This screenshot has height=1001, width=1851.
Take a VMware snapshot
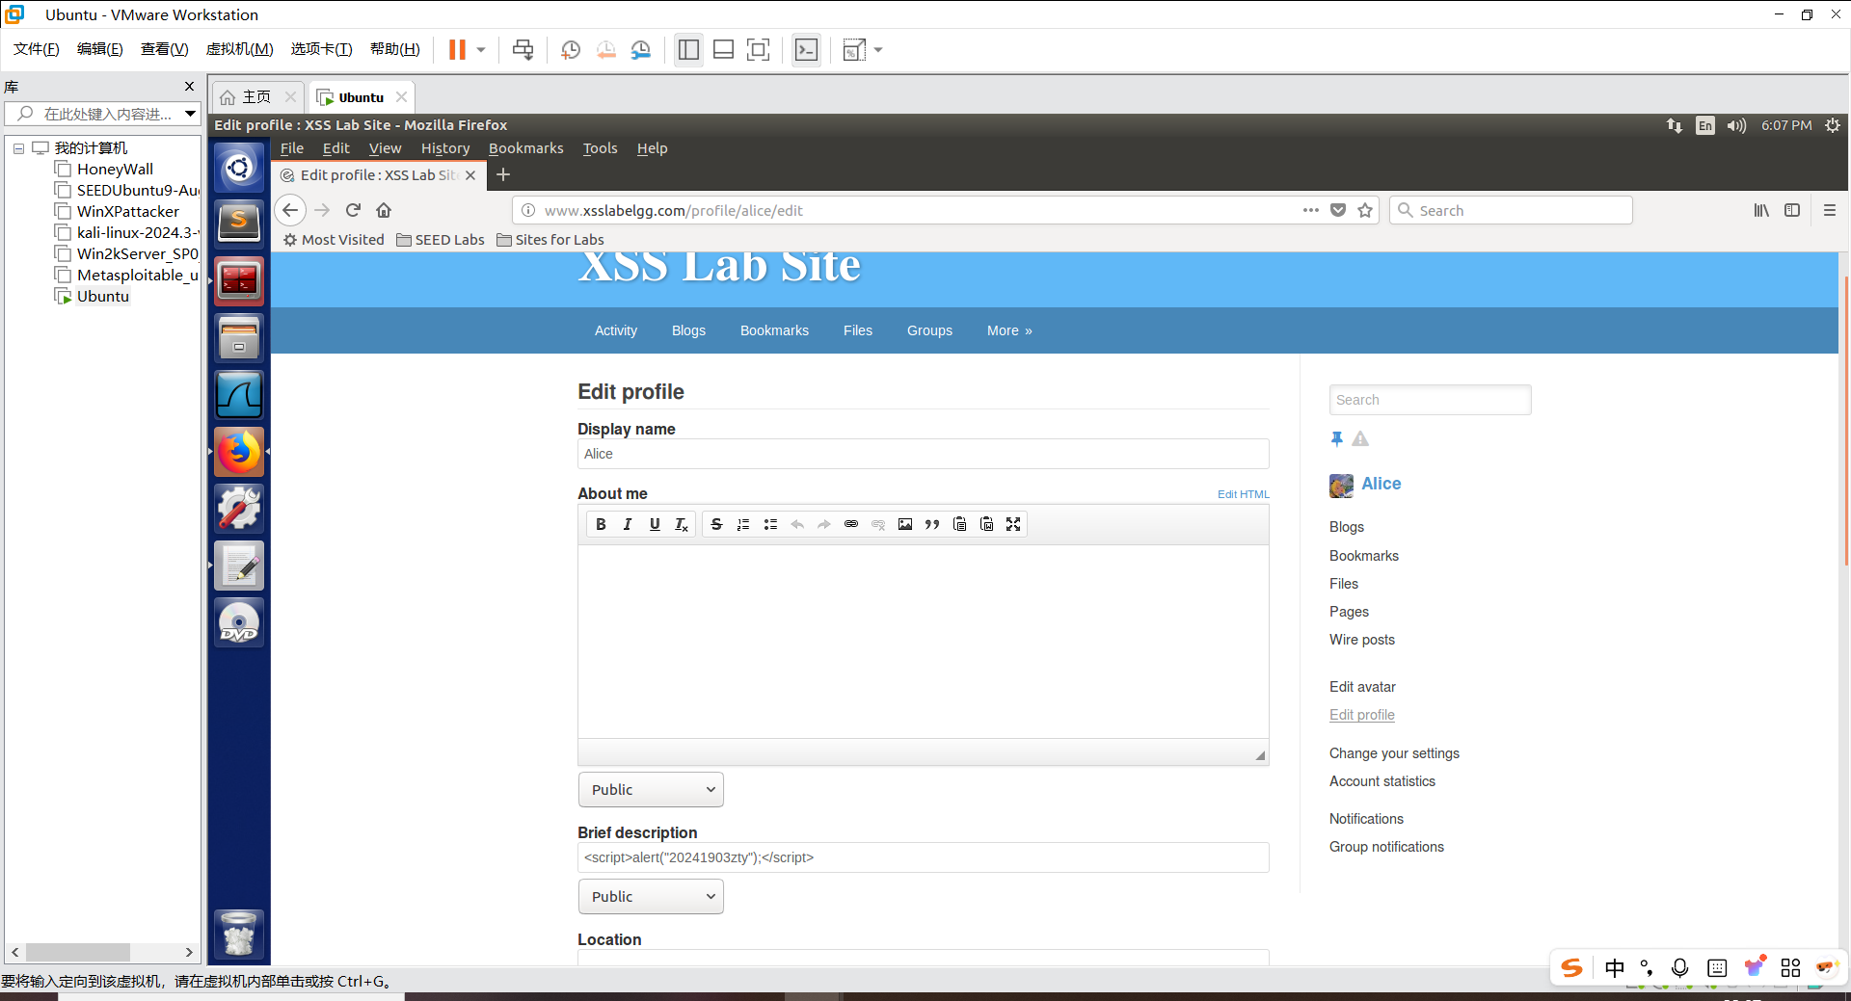coord(571,50)
